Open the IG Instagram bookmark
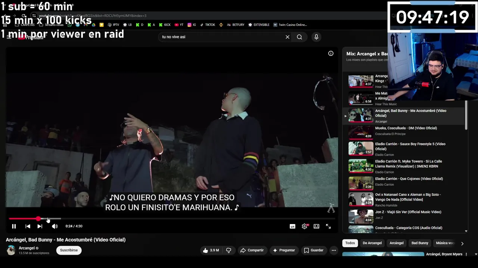The width and height of the screenshot is (478, 268). coord(192,25)
